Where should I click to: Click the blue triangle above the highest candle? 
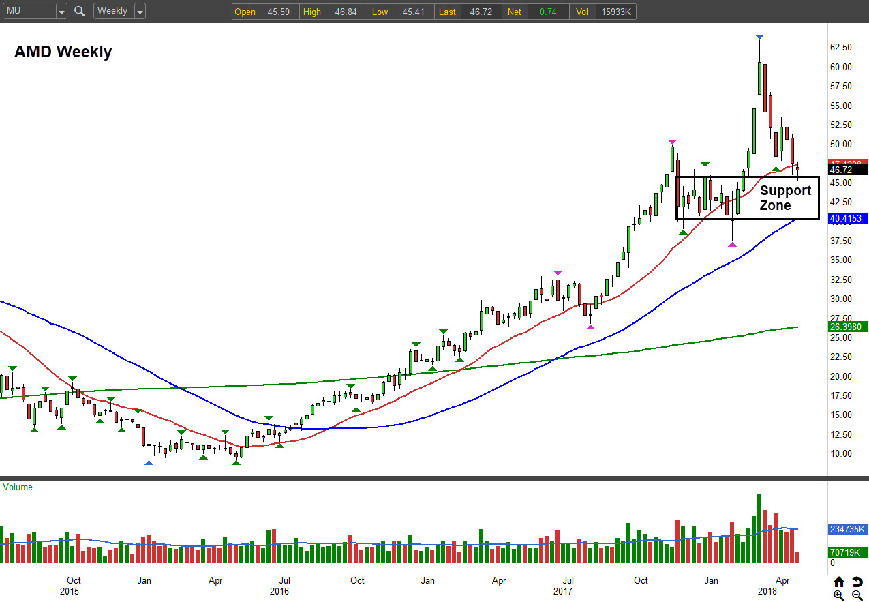[759, 37]
